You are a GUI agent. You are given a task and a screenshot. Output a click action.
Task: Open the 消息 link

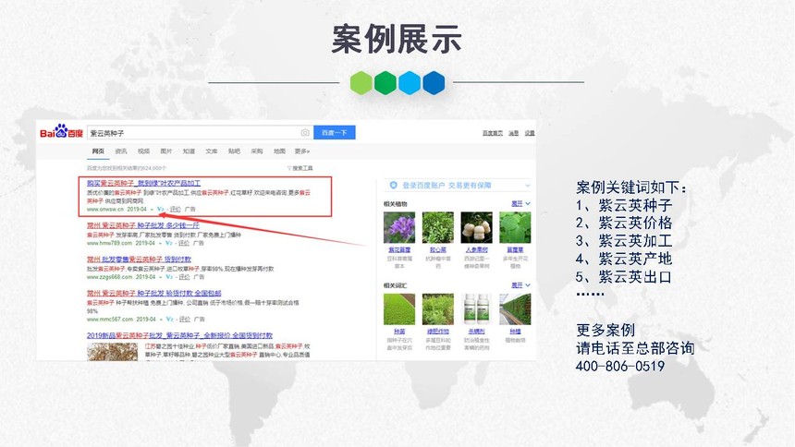tap(514, 133)
